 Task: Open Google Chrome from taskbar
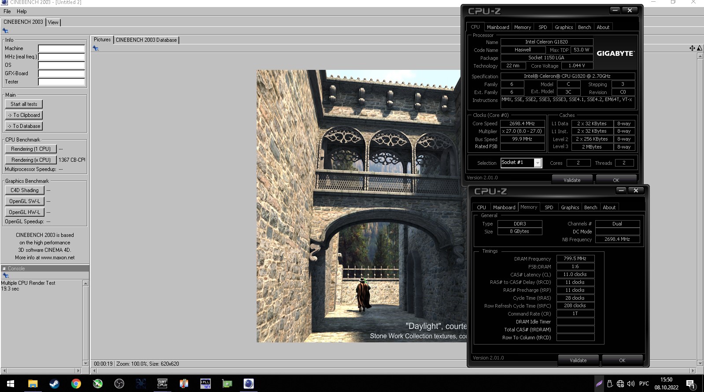pyautogui.click(x=76, y=384)
